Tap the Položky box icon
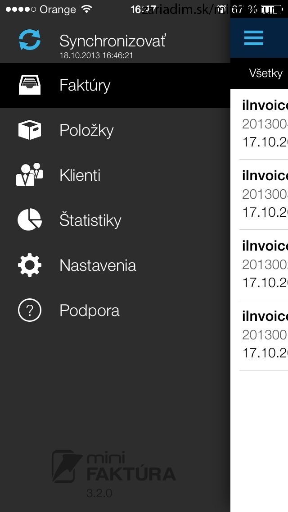The width and height of the screenshot is (288, 512). [x=30, y=130]
